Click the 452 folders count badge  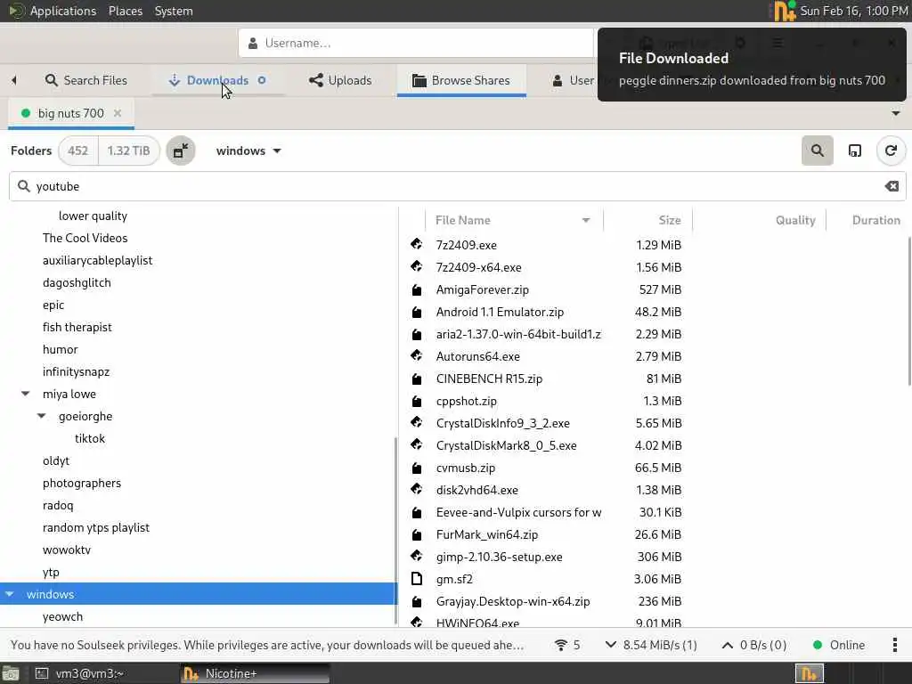click(x=78, y=151)
